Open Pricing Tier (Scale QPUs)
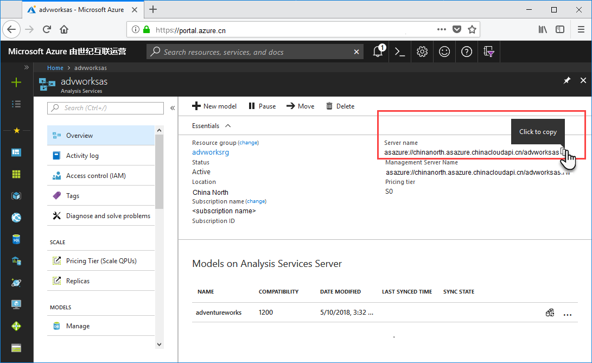Viewport: 592px width, 363px height. pyautogui.click(x=101, y=260)
